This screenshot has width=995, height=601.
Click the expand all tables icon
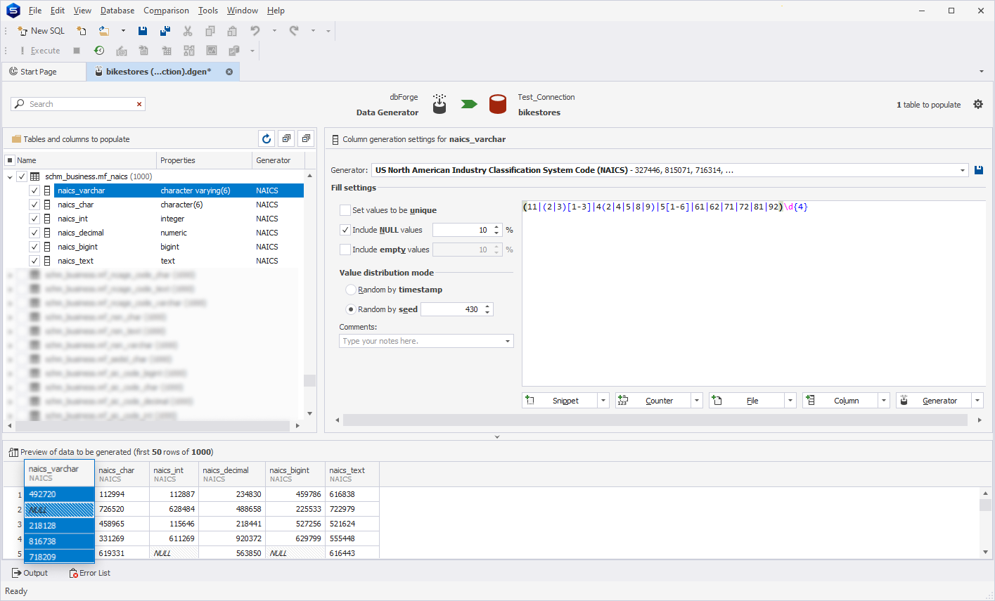(x=286, y=139)
